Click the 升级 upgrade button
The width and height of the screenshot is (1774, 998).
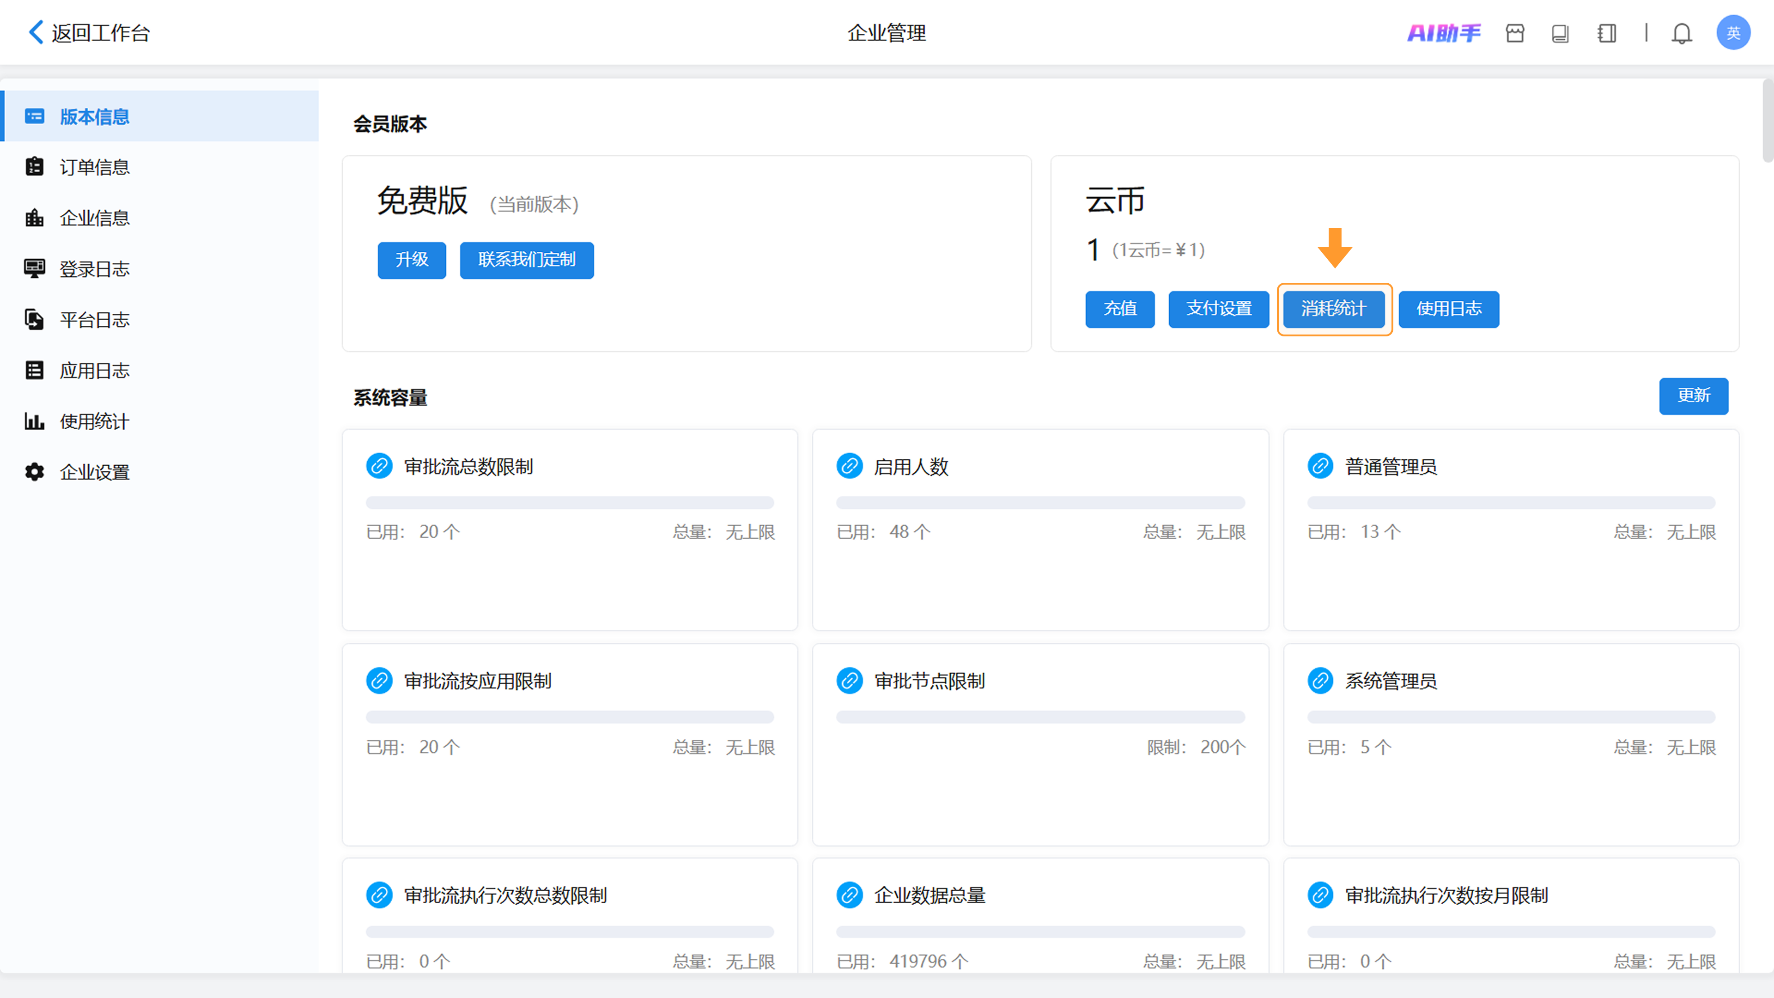[412, 260]
